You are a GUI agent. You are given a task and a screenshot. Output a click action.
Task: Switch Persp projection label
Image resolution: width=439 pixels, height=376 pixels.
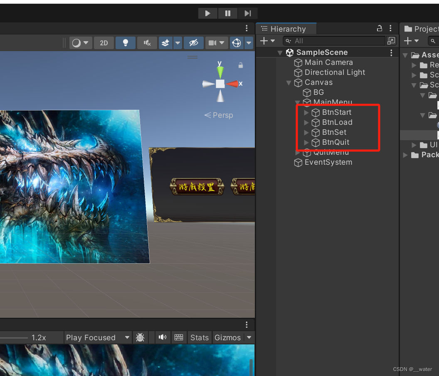click(x=219, y=115)
